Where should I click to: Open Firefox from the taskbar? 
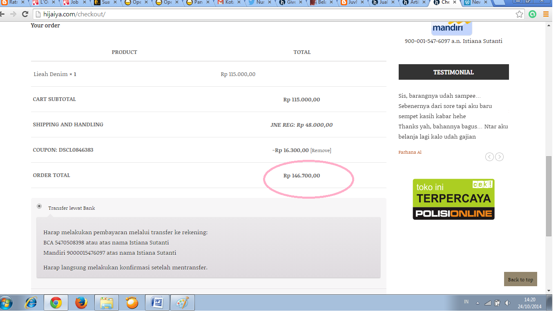click(x=81, y=303)
